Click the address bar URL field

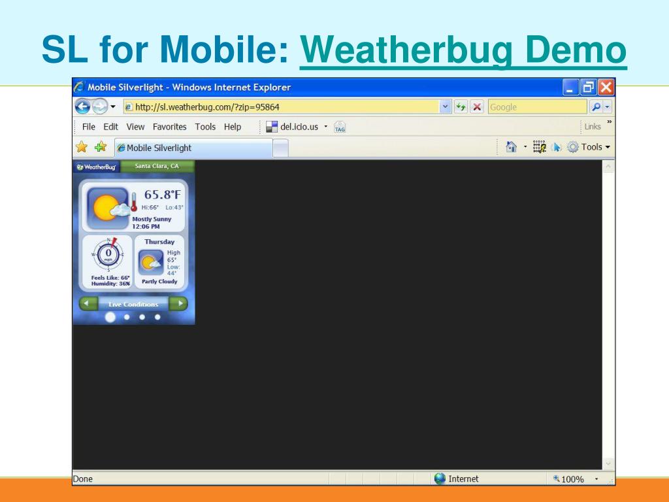[x=282, y=107]
